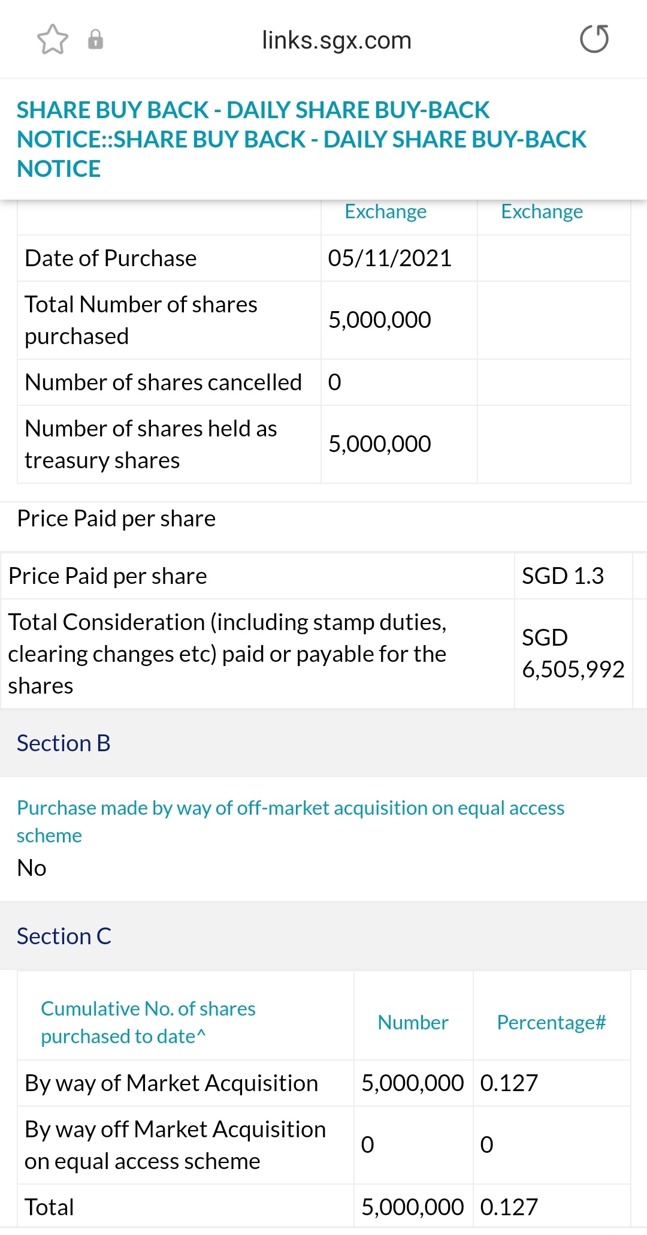
Task: Tap the Number of shares cancelled row label
Action: coord(163,382)
